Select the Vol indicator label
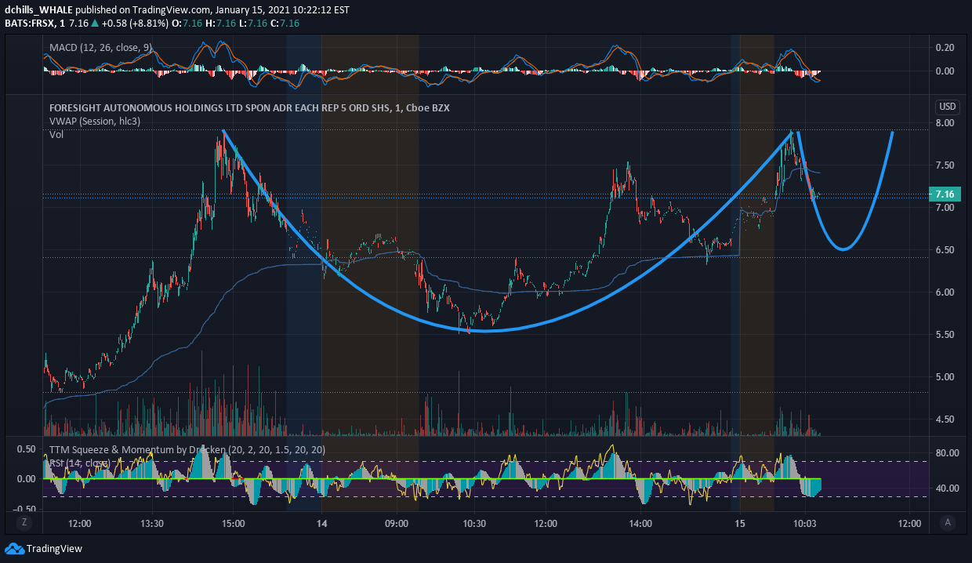 click(56, 135)
